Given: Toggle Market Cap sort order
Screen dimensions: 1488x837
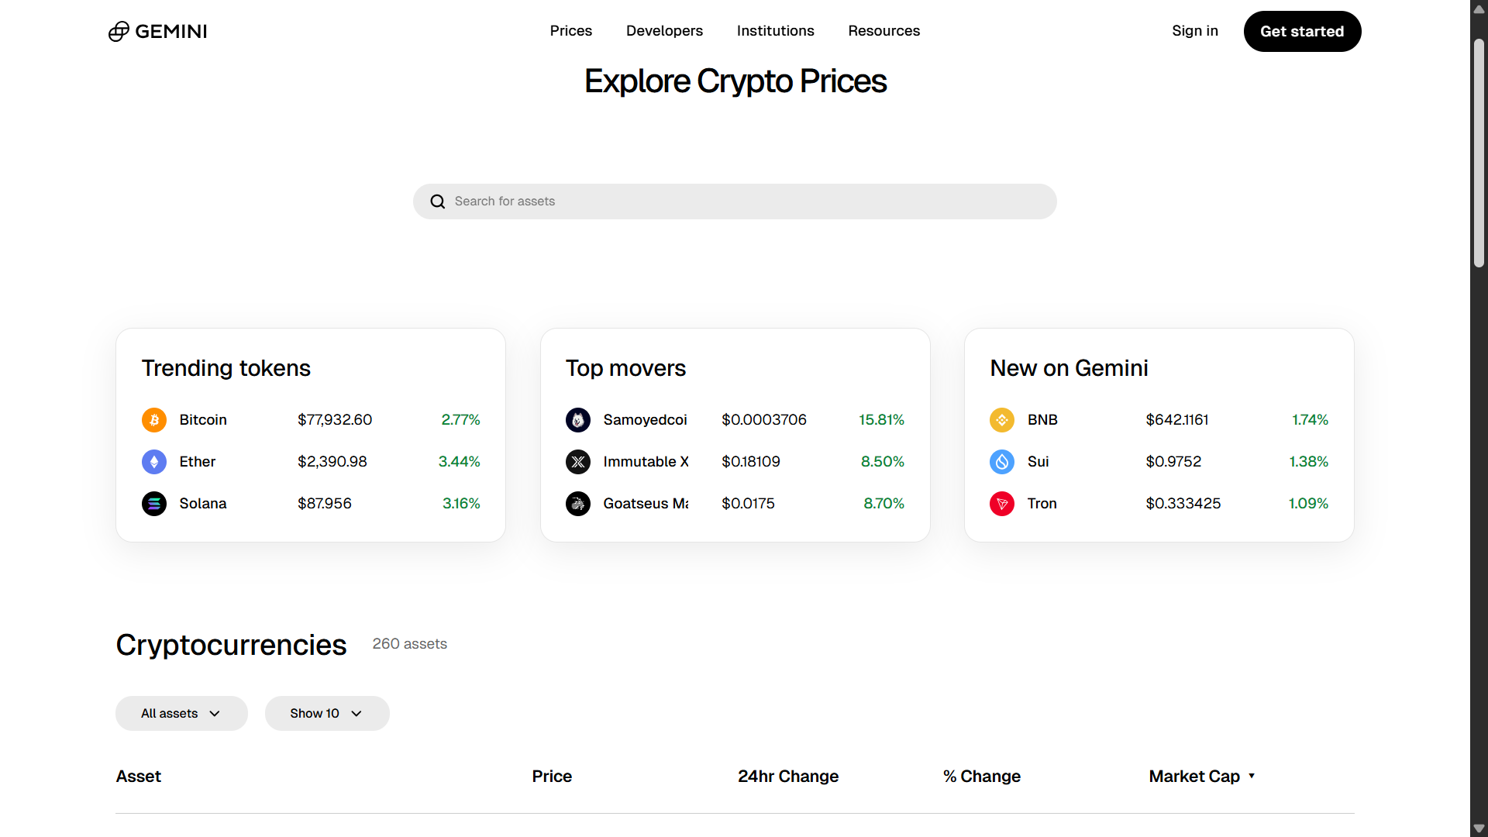Looking at the screenshot, I should 1202,776.
